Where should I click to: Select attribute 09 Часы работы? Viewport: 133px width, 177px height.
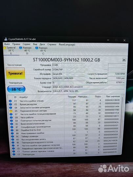point(64,117)
